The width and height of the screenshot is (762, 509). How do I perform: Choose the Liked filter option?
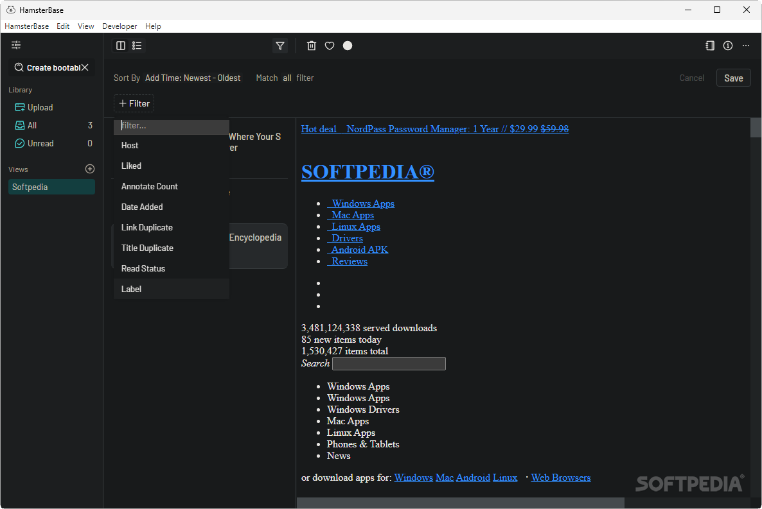(172, 166)
